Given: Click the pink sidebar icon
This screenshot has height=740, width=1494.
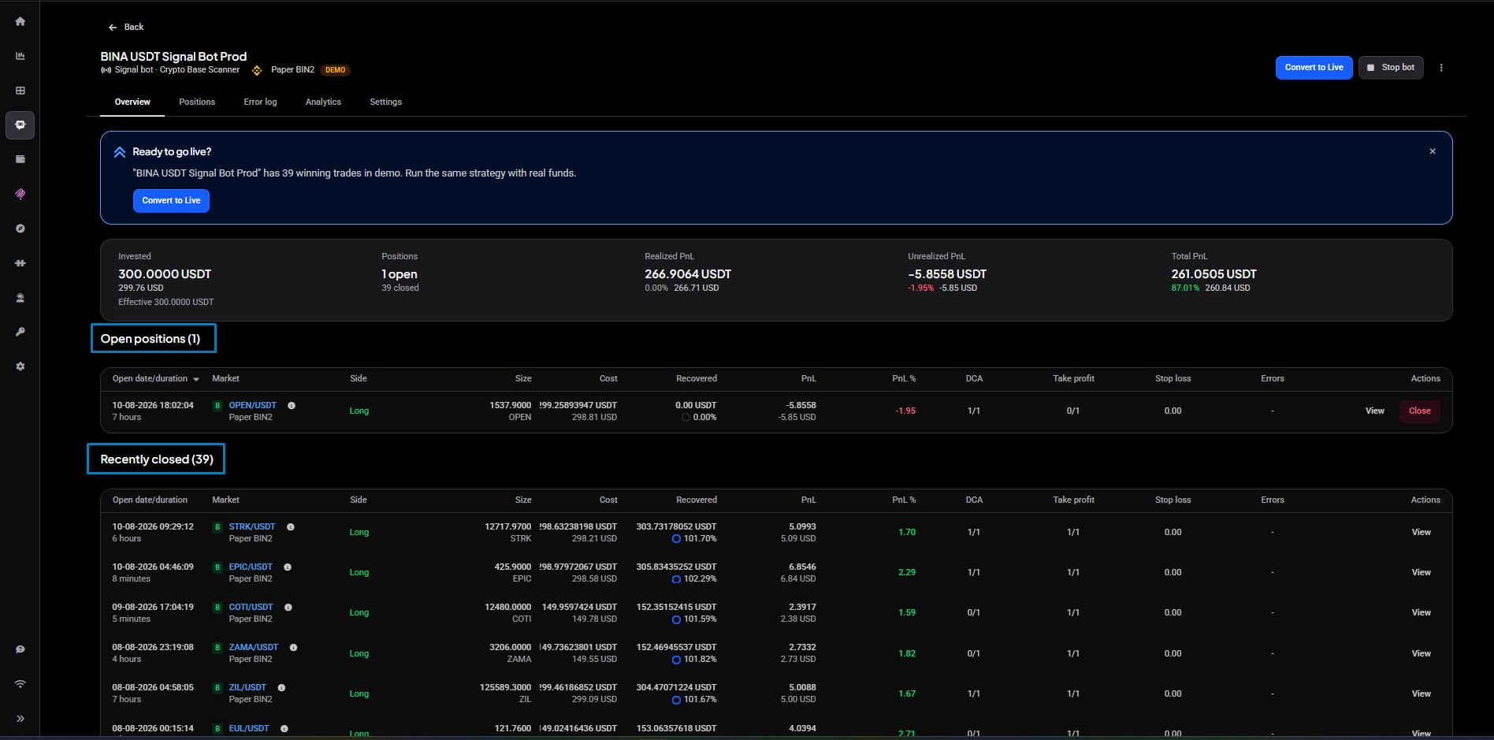Looking at the screenshot, I should click(20, 194).
